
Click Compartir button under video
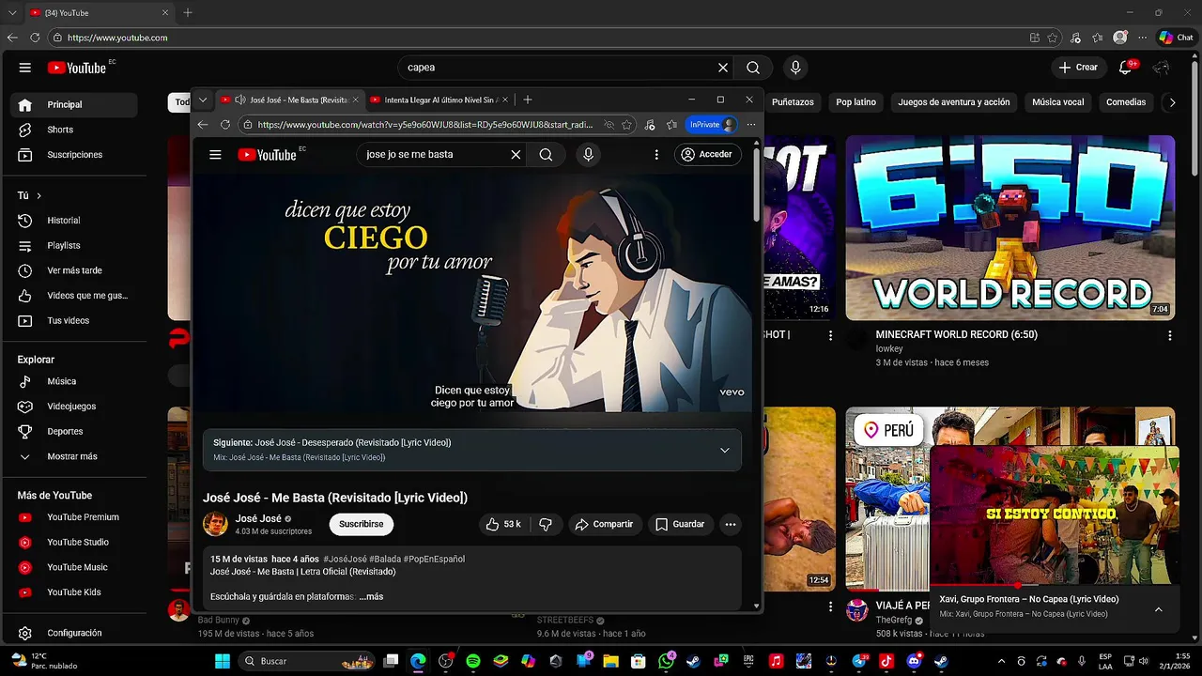[x=604, y=524]
